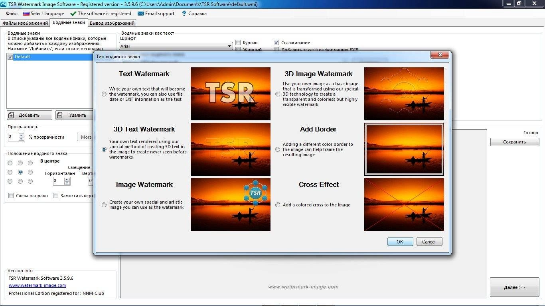Click the Сохранить button
The width and height of the screenshot is (545, 306).
(515, 142)
